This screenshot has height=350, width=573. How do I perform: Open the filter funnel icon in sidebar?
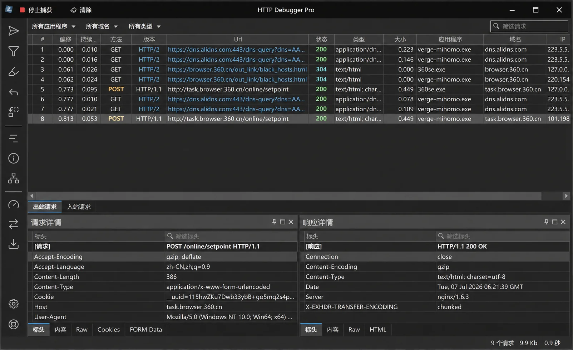pyautogui.click(x=14, y=51)
